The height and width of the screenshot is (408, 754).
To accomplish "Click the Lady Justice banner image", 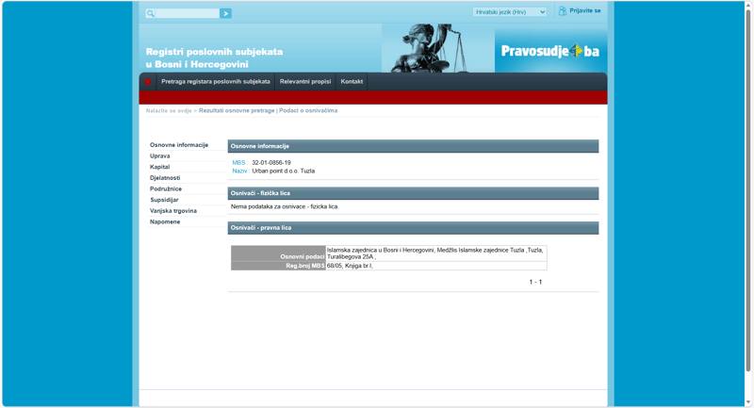I will tap(437, 48).
